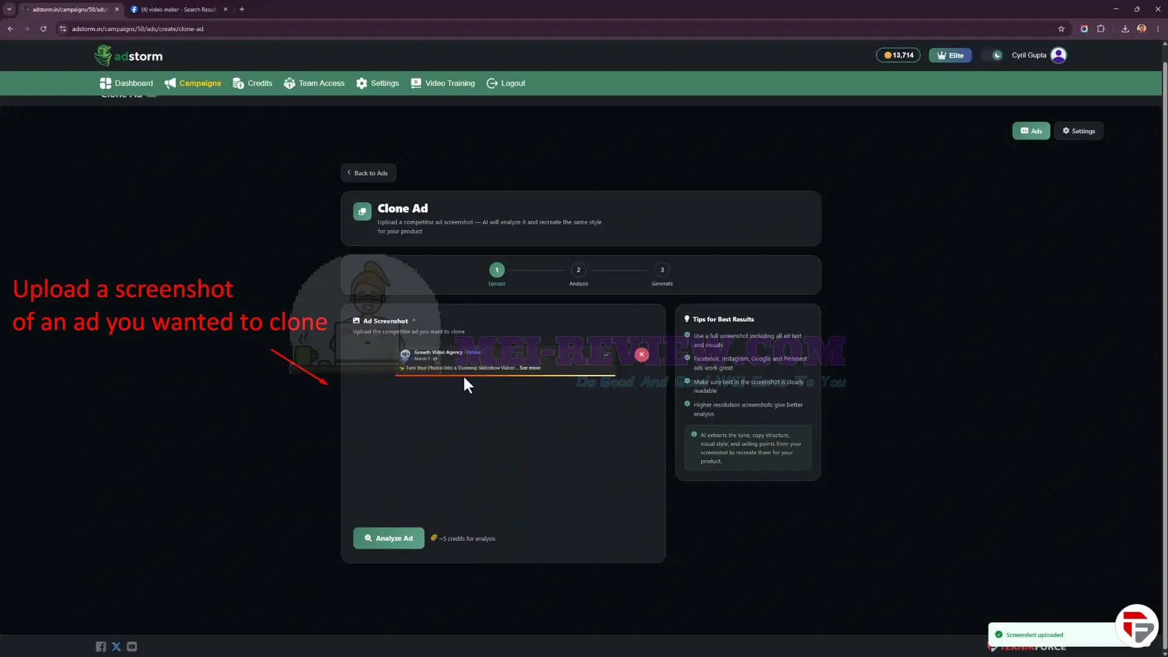
Task: Go Back to Ads
Action: pyautogui.click(x=368, y=173)
